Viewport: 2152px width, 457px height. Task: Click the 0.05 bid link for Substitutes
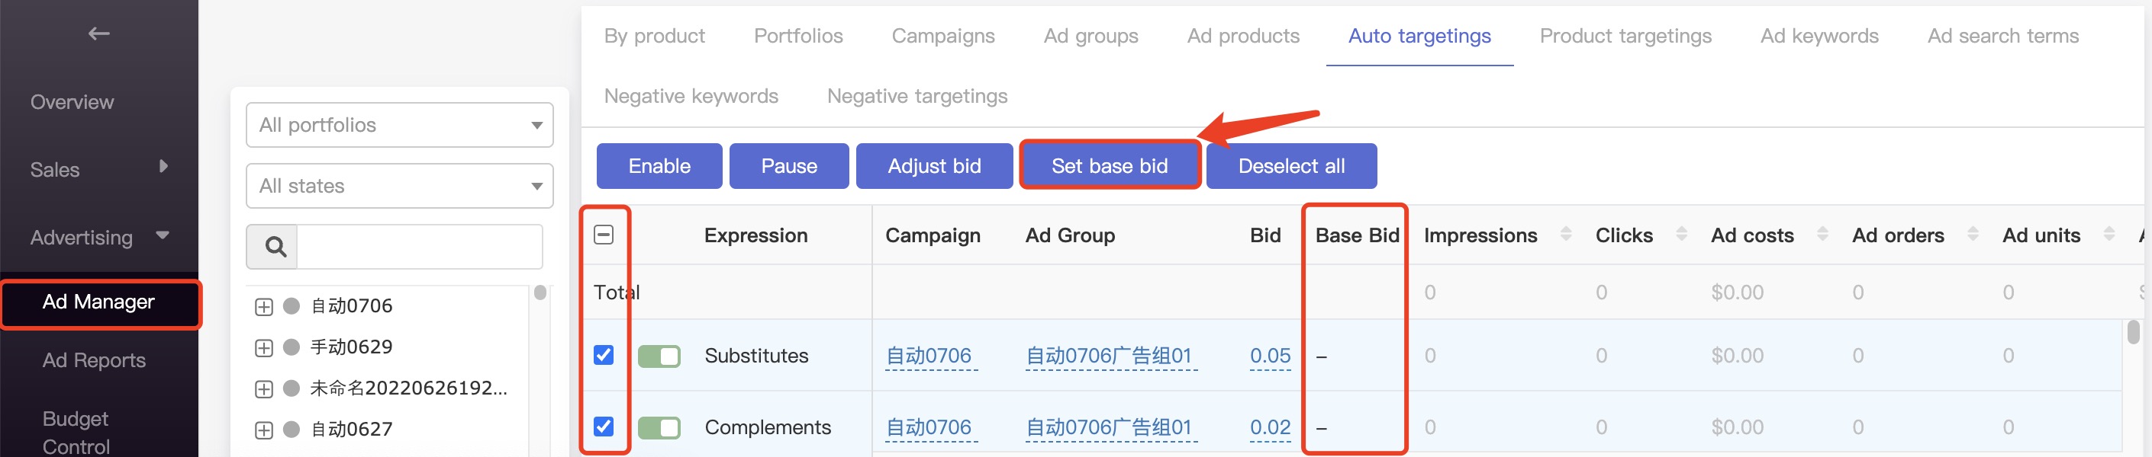click(1270, 356)
